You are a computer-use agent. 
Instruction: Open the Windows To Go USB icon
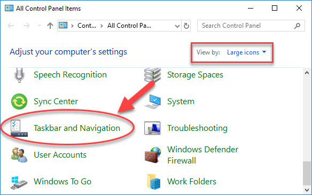pos(19,182)
